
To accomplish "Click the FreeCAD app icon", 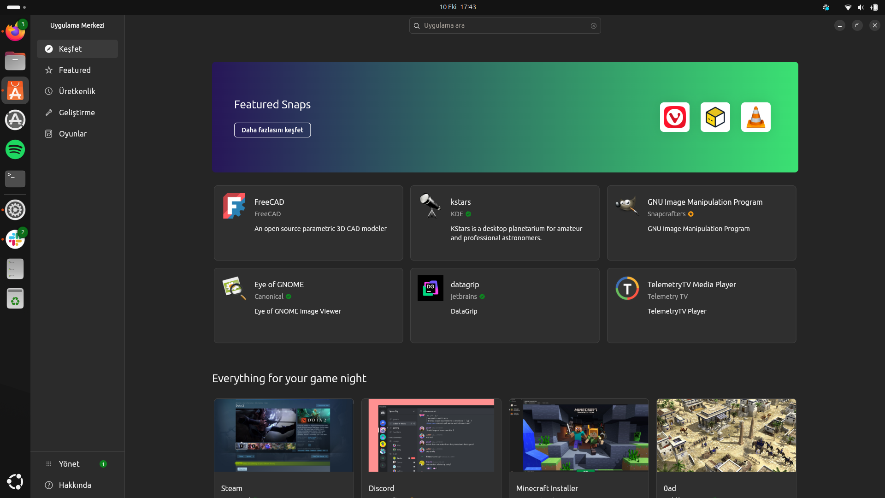I will point(234,206).
